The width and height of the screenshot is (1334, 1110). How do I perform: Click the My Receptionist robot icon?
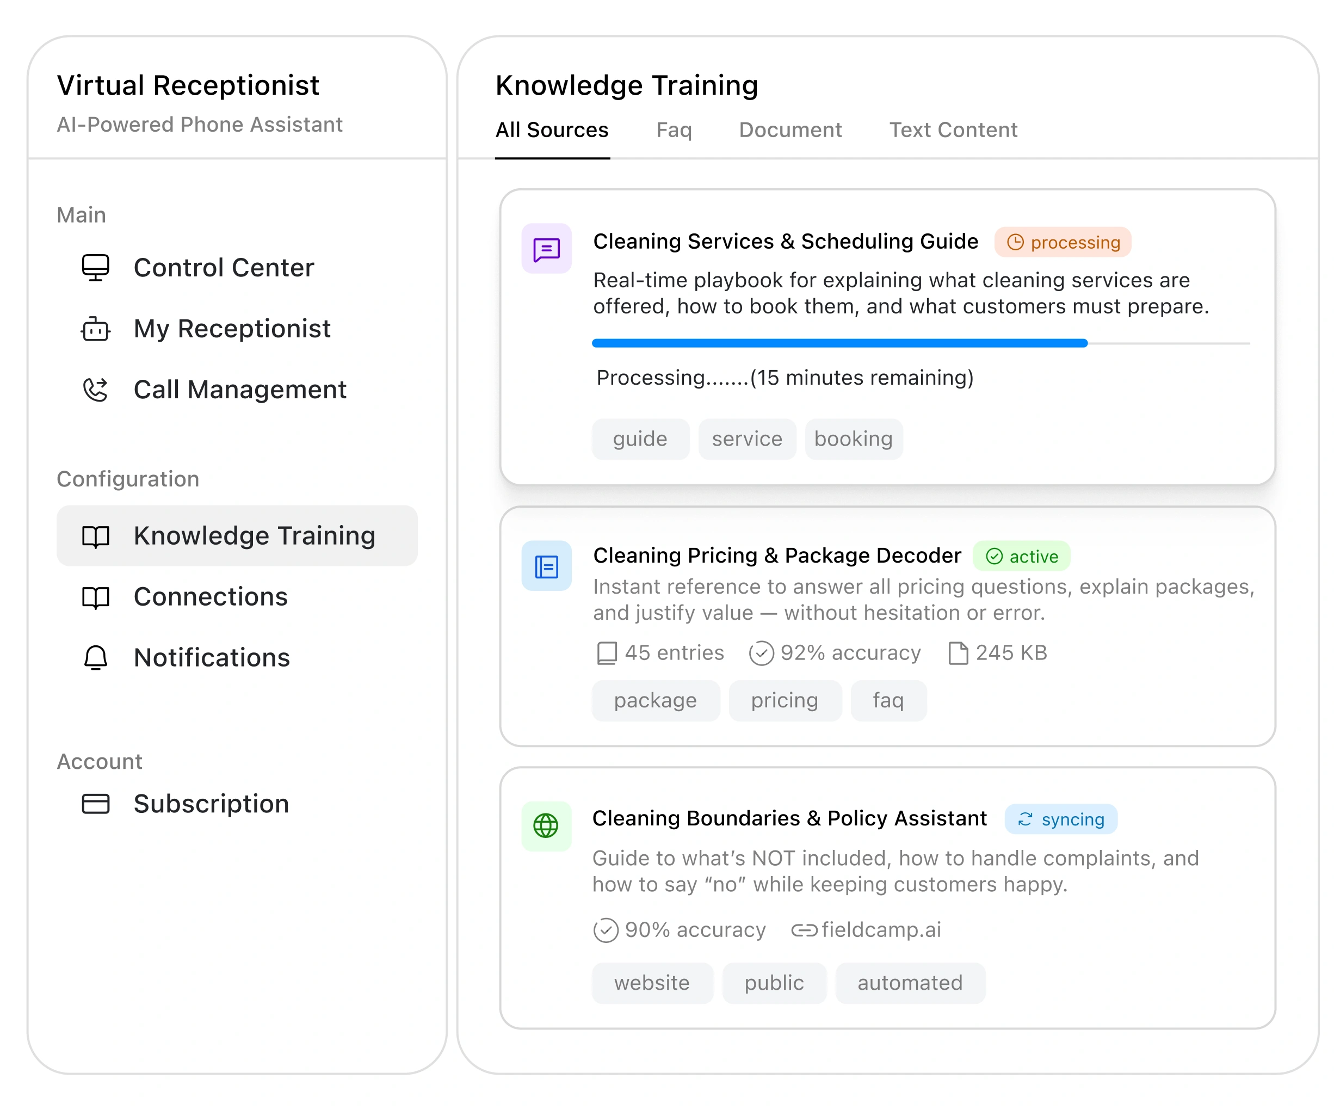(x=95, y=329)
